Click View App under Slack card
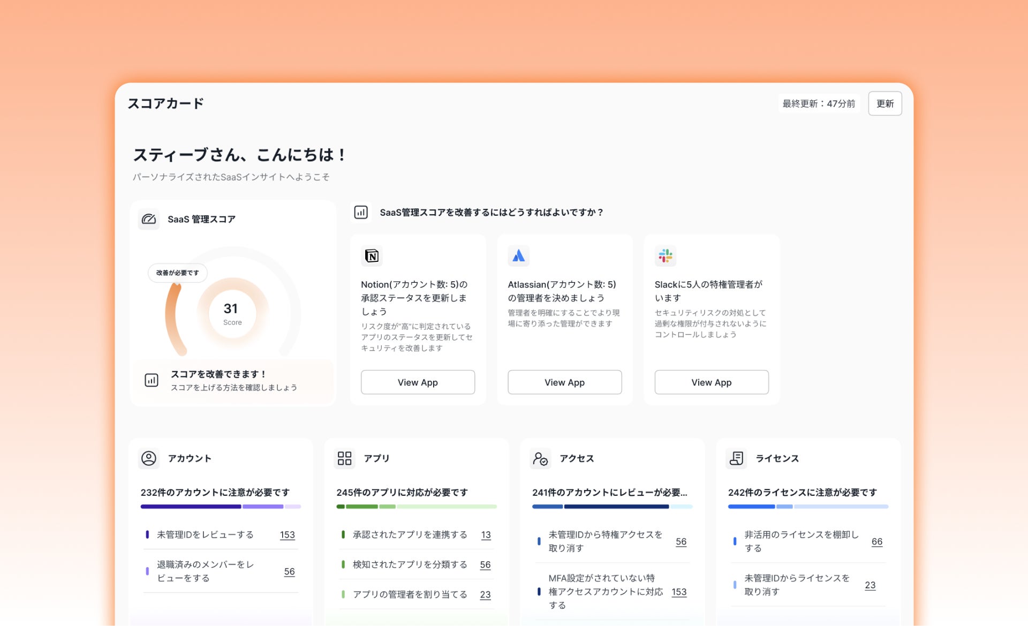This screenshot has width=1028, height=626. [711, 382]
